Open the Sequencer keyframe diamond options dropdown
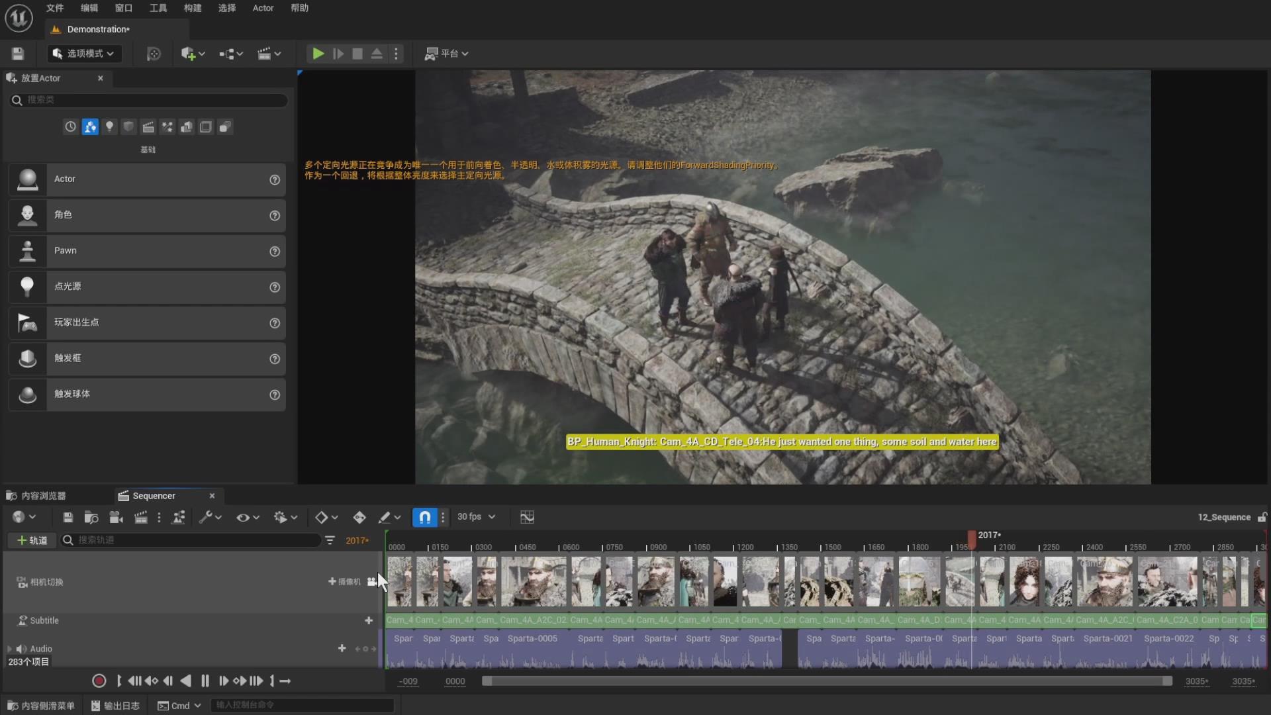 click(326, 517)
